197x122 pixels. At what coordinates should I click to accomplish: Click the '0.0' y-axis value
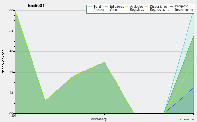(11, 113)
